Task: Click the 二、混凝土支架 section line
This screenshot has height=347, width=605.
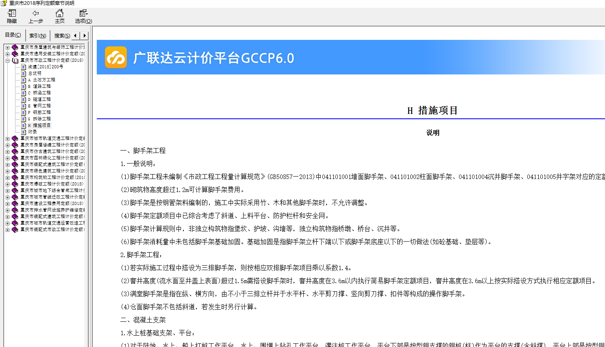Action: point(143,320)
